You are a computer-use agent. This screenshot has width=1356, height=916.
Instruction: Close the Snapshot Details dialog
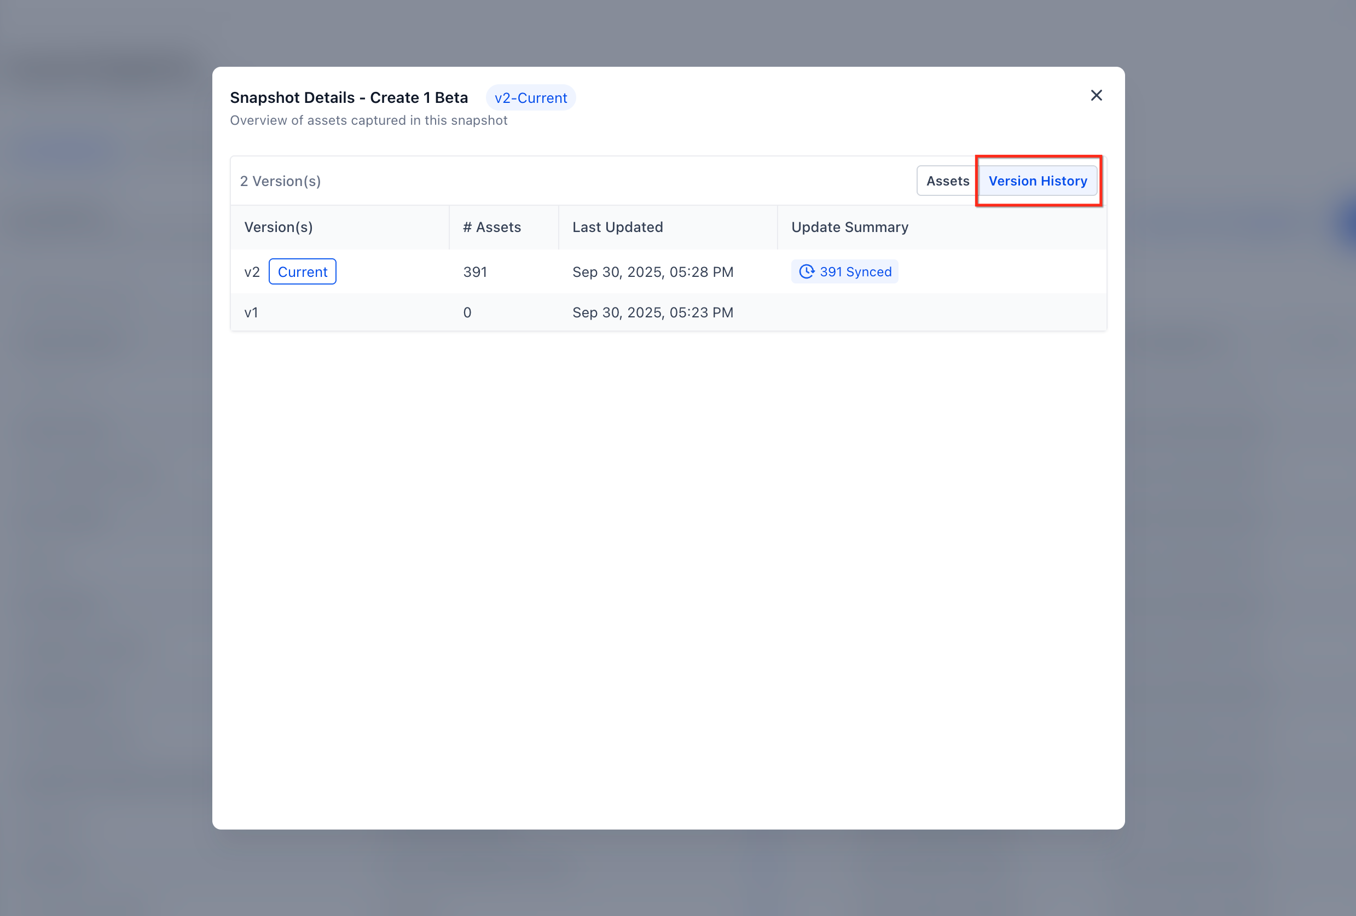(x=1096, y=96)
